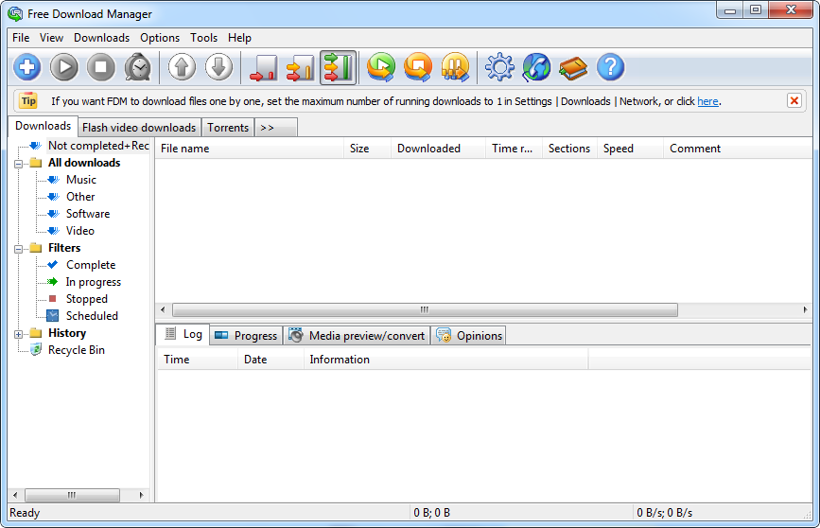This screenshot has height=528, width=820.
Task: Expand the History tree node
Action: click(18, 334)
